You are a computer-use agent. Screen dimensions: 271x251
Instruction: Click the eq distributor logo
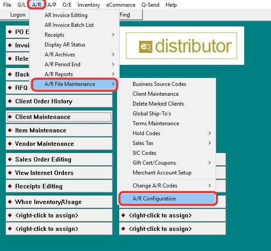[x=181, y=46]
